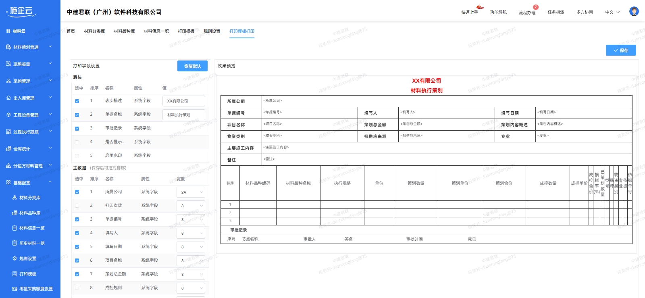Click the 过程执行跟踪 sidebar icon
This screenshot has width=645, height=298.
pyautogui.click(x=8, y=132)
